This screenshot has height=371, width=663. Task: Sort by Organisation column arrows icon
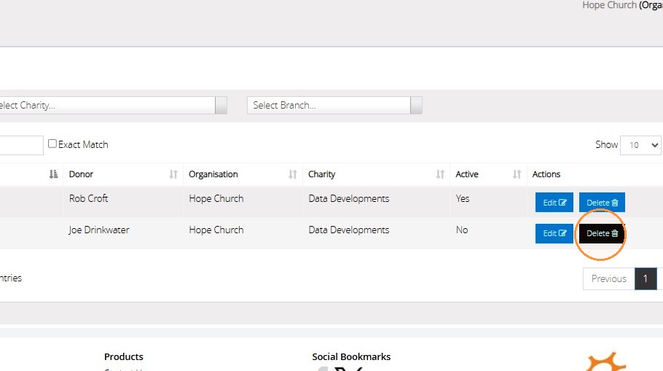click(x=293, y=174)
